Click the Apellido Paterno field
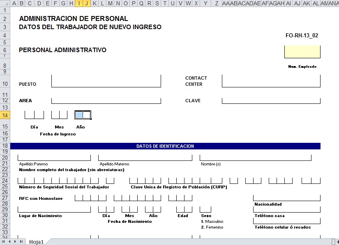 tap(54, 158)
